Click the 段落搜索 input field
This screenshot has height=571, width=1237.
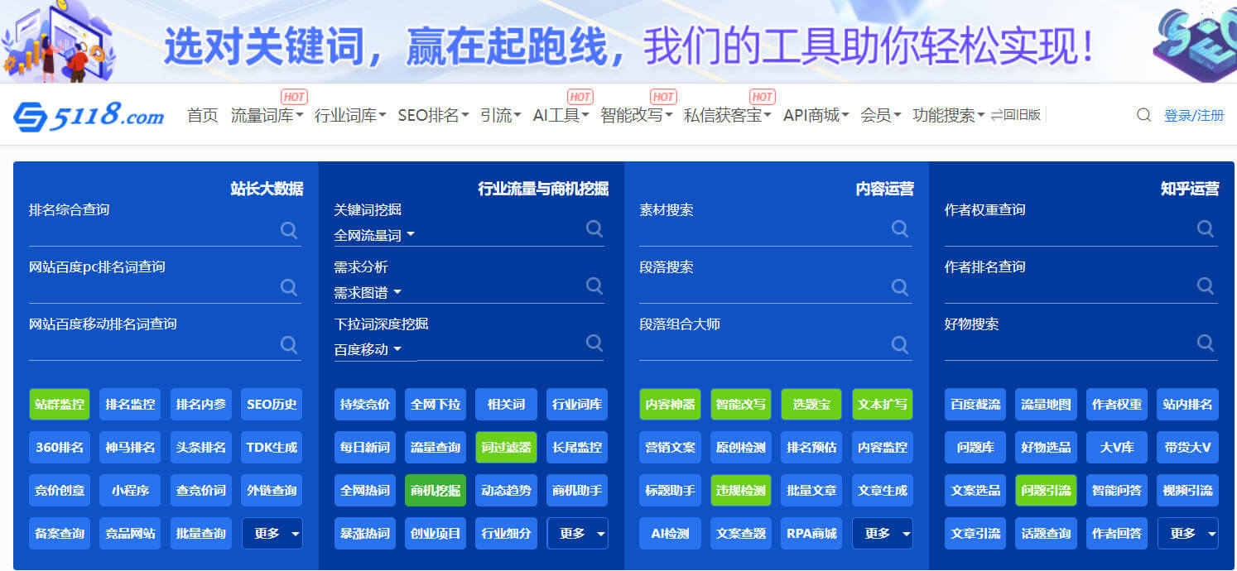pos(762,288)
